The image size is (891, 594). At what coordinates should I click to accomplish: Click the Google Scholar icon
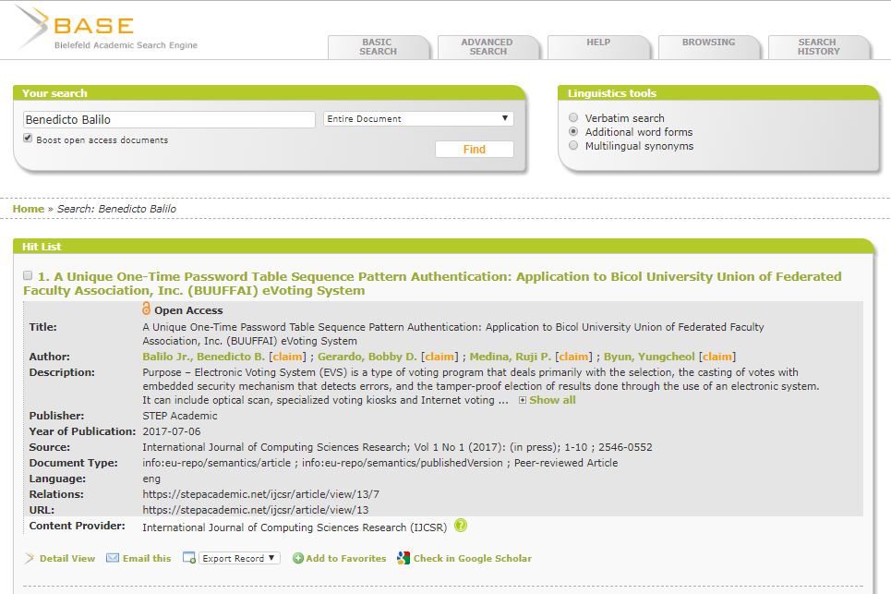click(403, 558)
